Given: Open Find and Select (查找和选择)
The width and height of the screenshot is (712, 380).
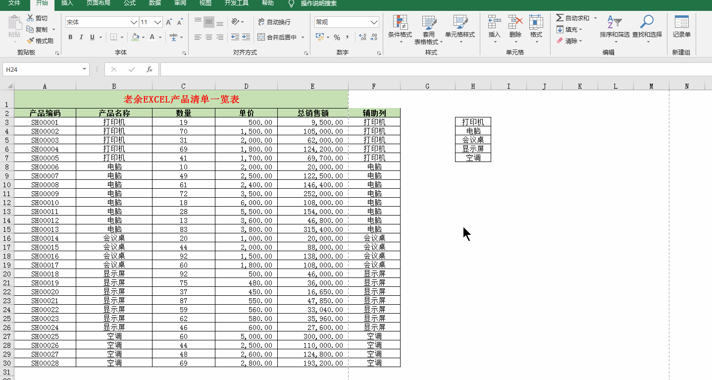Looking at the screenshot, I should [x=647, y=28].
